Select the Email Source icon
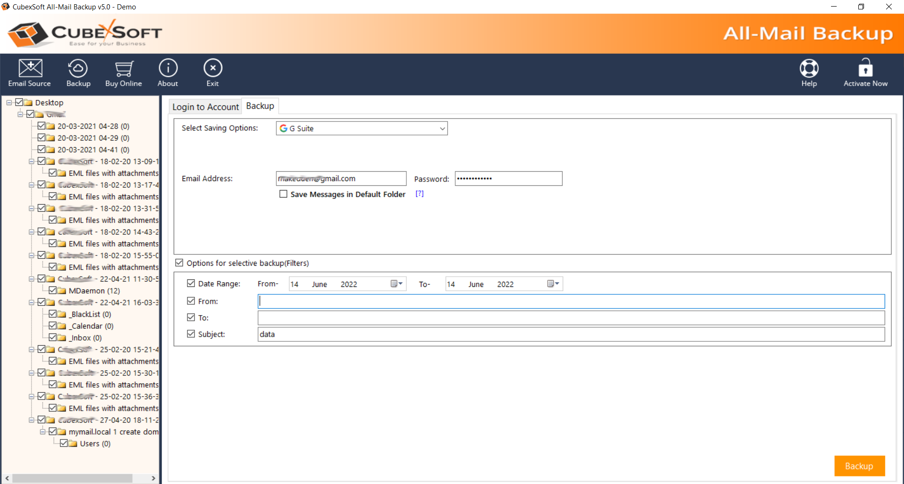The image size is (904, 484). point(29,71)
